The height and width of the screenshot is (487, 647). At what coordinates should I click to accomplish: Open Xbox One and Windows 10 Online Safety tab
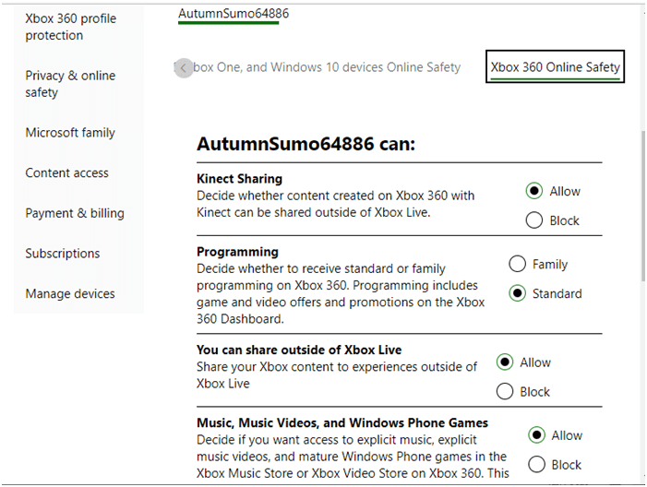tap(327, 67)
